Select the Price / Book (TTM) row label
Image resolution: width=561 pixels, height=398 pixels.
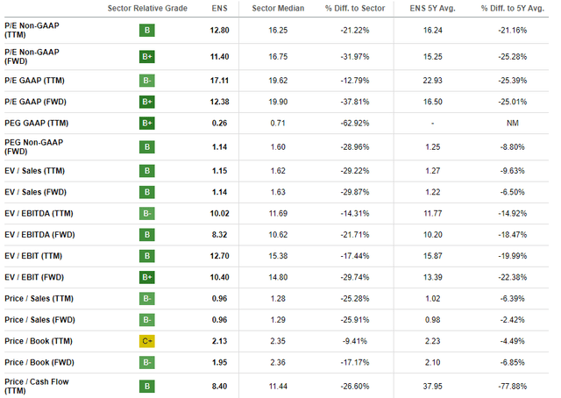pyautogui.click(x=39, y=341)
